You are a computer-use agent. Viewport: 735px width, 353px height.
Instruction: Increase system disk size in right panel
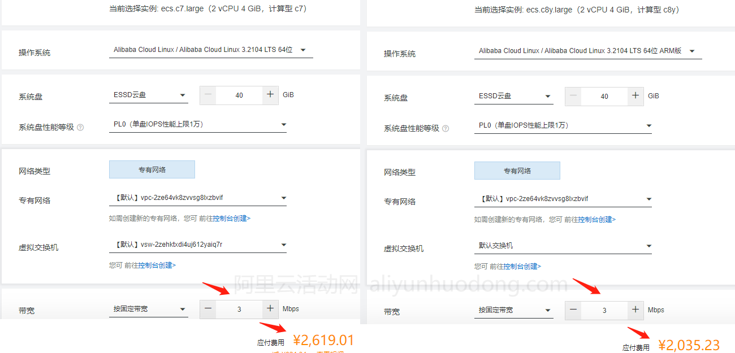tap(635, 96)
